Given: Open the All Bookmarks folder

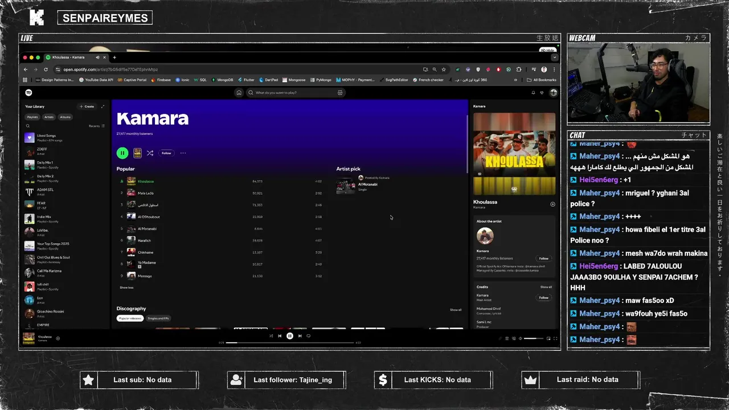Looking at the screenshot, I should click(x=542, y=80).
